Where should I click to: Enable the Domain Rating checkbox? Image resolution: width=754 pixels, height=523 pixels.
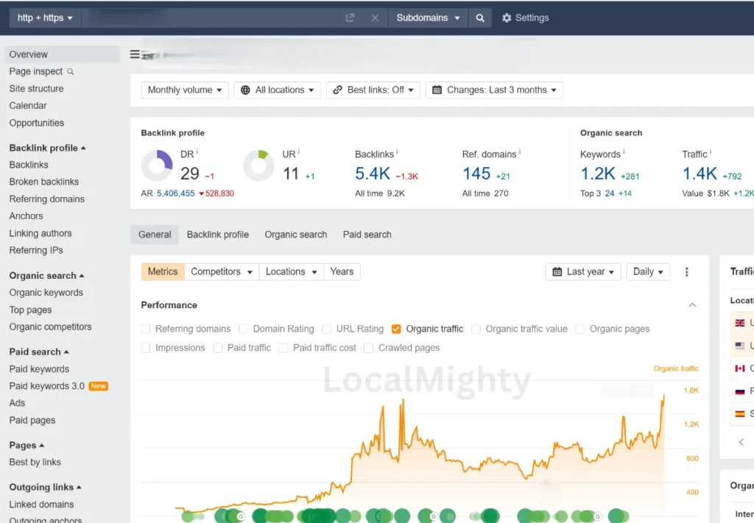tap(243, 329)
